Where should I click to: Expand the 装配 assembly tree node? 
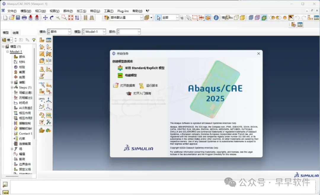[x=12, y=82]
